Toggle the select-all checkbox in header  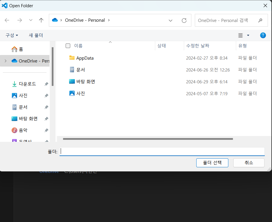click(68, 46)
